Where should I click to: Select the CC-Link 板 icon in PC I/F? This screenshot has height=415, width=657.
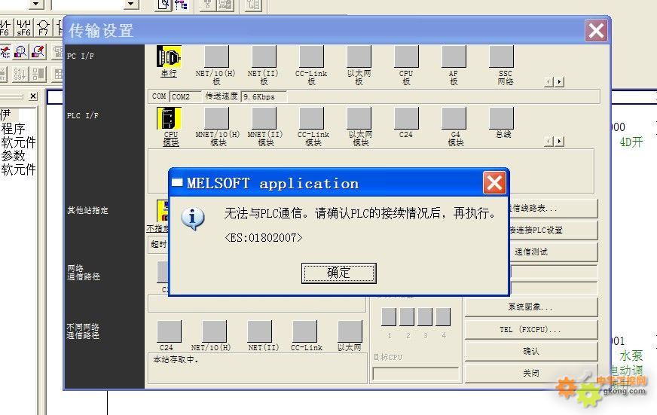[311, 56]
